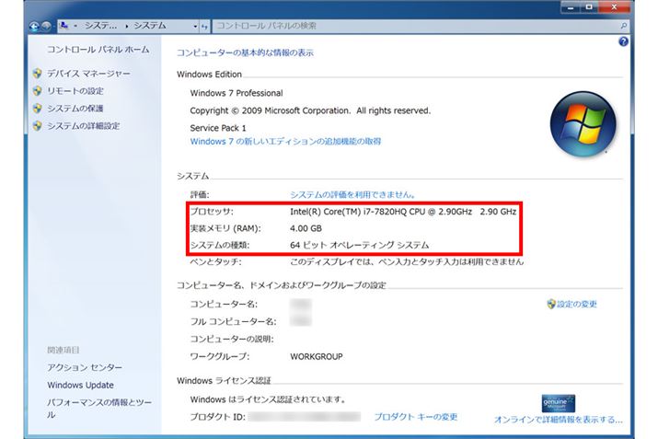Screen dimensions: 658x439
Task: Open Windows 7 の新しいエディションの追加機能の取得 link
Action: pos(285,142)
